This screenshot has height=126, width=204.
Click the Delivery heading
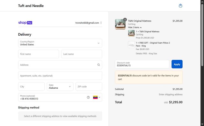click(x=25, y=34)
